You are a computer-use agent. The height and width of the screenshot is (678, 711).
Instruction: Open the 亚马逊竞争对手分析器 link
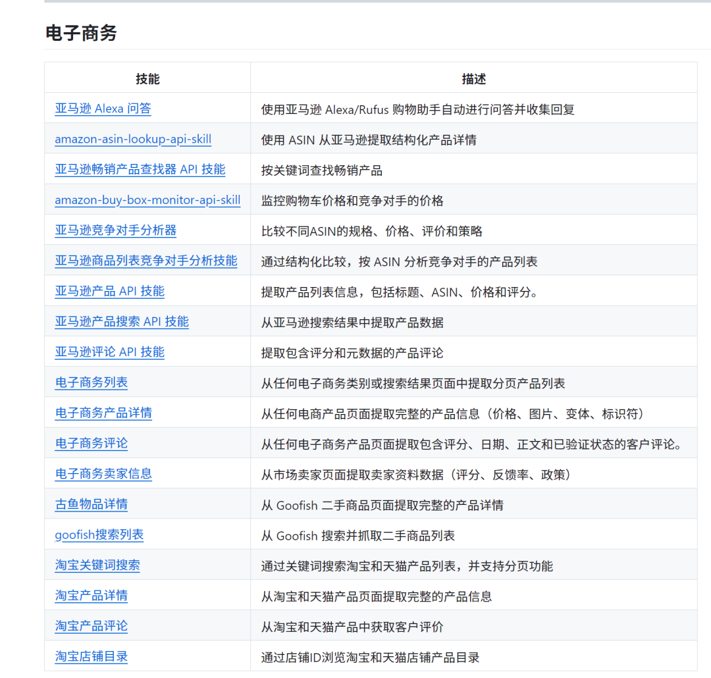click(x=116, y=230)
